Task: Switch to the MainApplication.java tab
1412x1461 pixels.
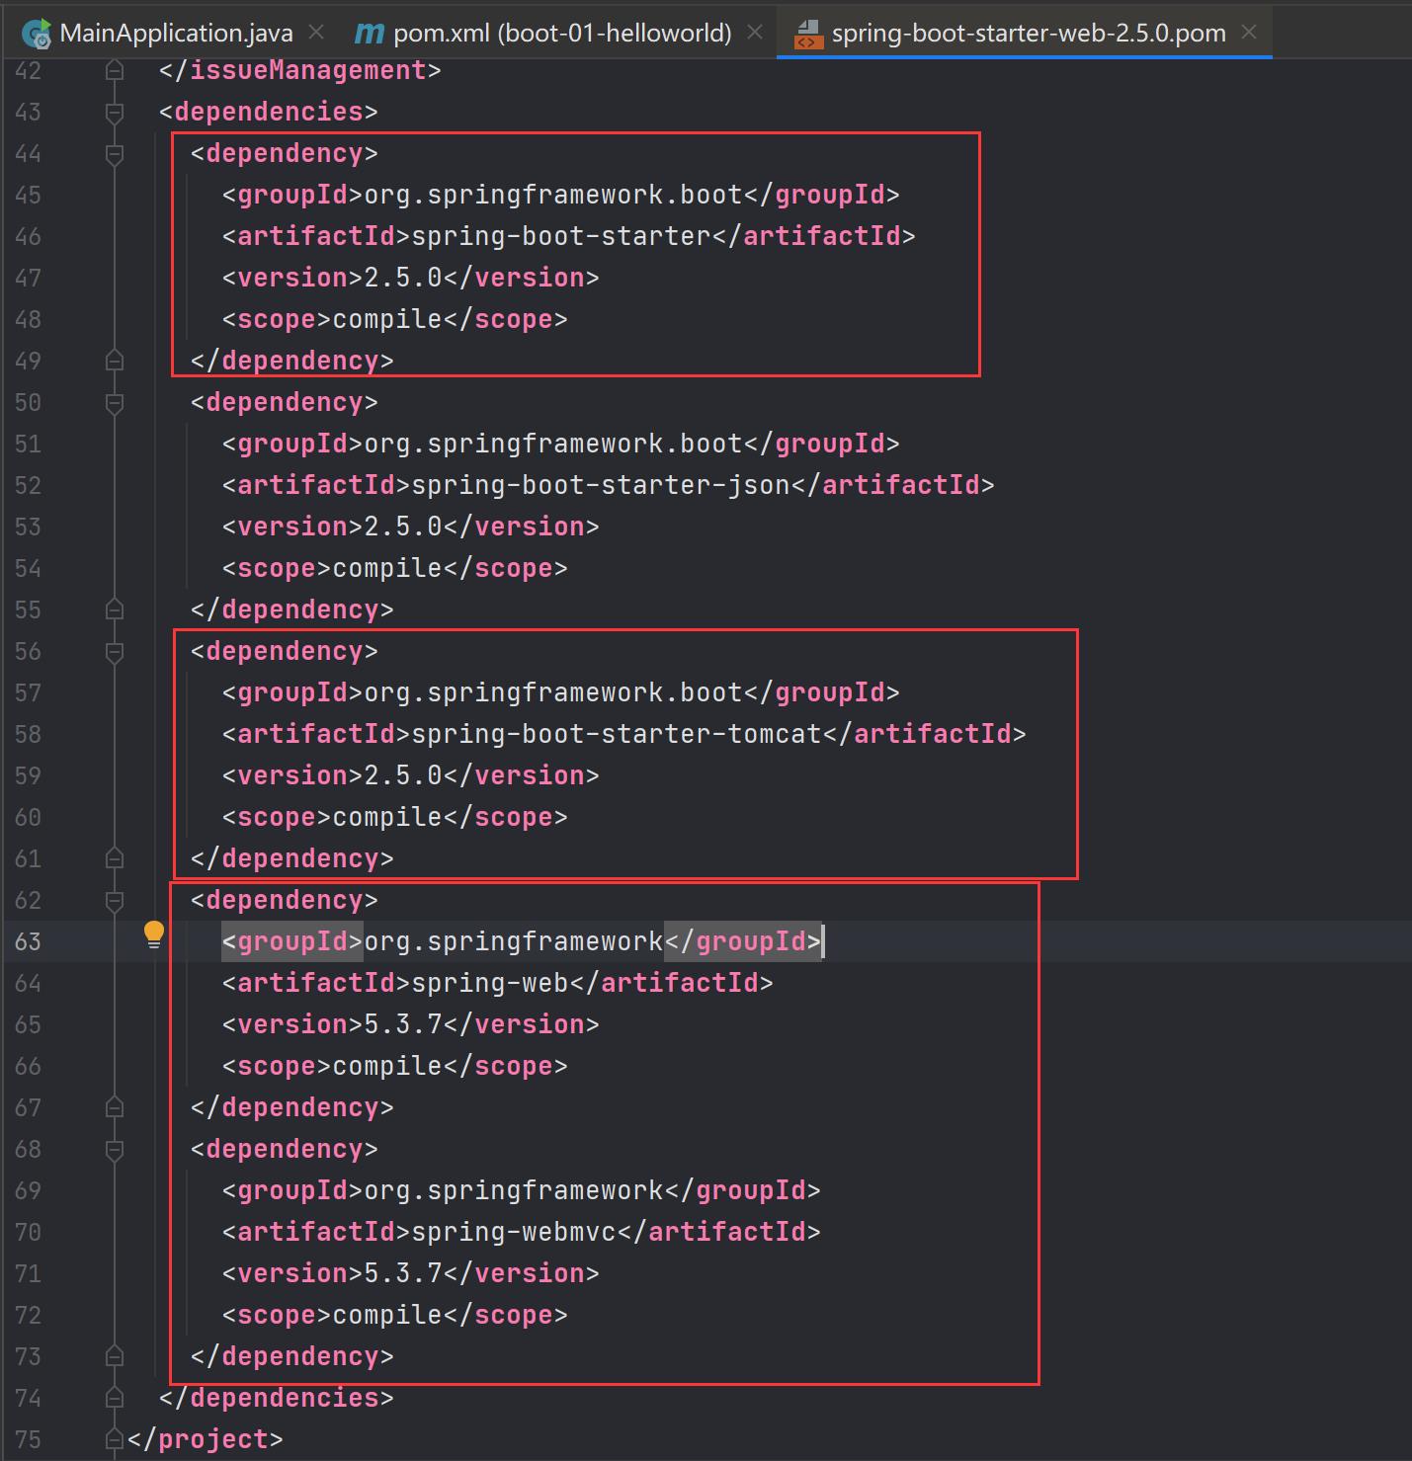Action: (x=176, y=33)
